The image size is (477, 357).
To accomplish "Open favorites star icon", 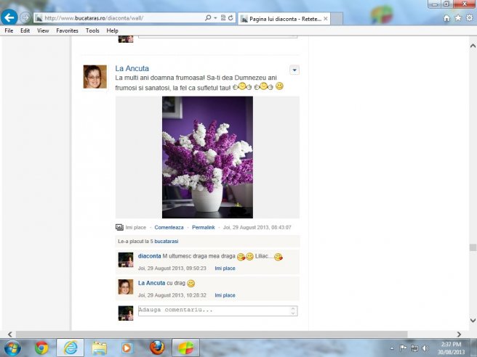I will (457, 18).
